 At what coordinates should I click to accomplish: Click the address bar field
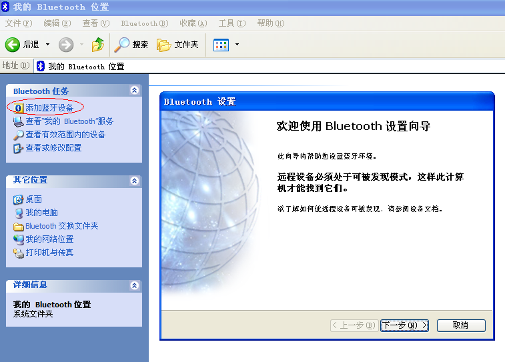pos(270,66)
